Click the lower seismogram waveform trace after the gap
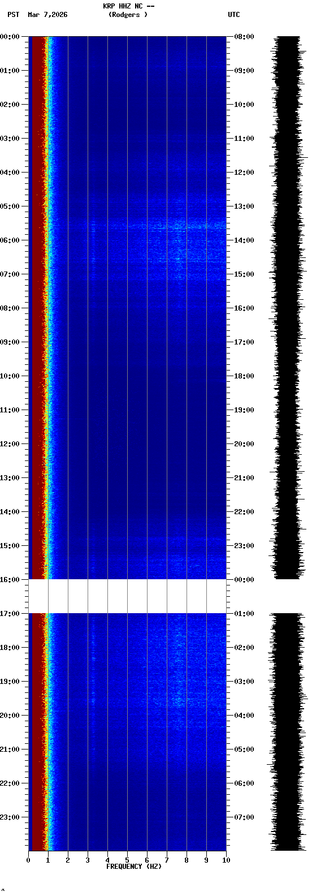This screenshot has width=312, height=896. [287, 732]
